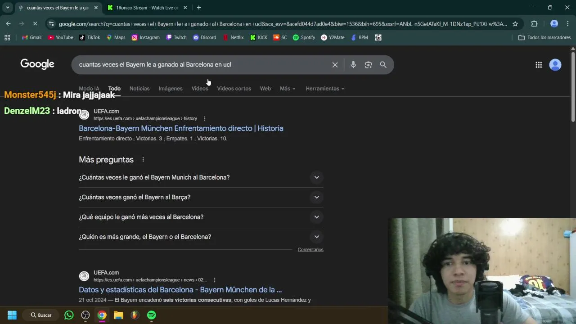Open Maps bookmark
The image size is (576, 324).
[x=116, y=37]
